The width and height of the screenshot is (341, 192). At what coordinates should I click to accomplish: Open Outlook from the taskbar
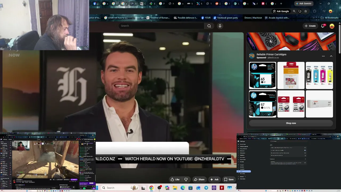(198, 188)
